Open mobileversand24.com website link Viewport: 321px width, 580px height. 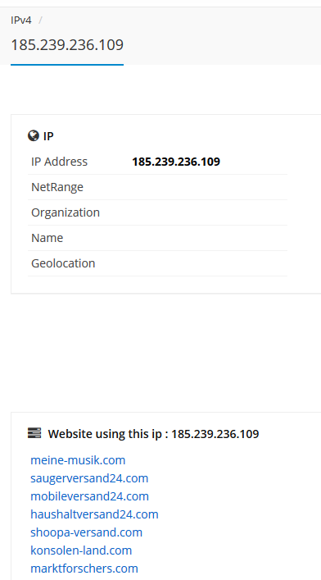point(90,496)
